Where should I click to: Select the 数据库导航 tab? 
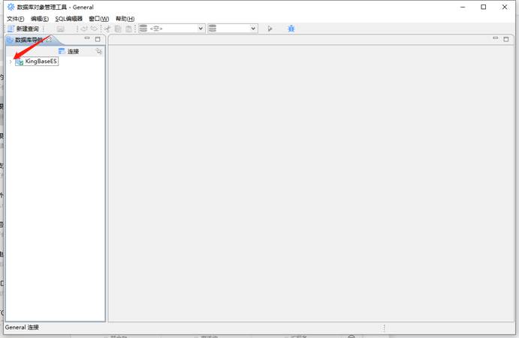(x=29, y=40)
